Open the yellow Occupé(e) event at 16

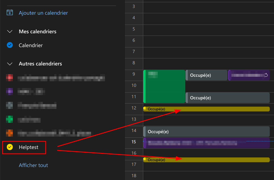[206, 160]
